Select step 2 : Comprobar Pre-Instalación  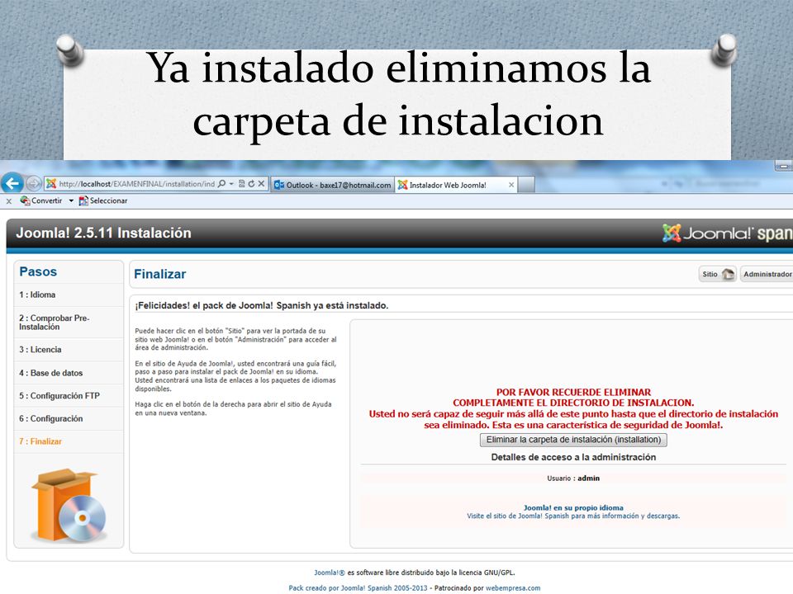click(x=69, y=323)
